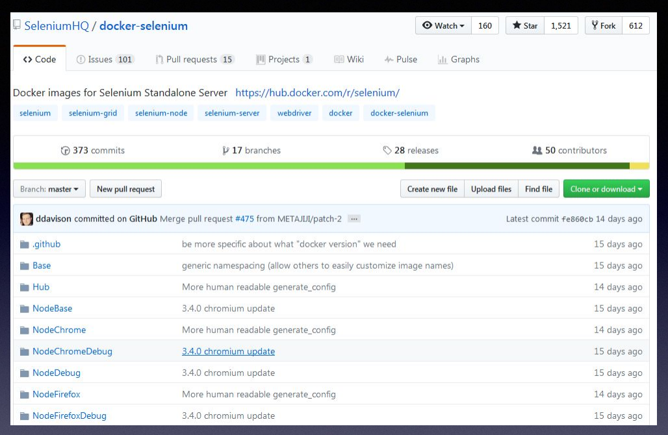This screenshot has width=668, height=435.
Task: Open the Issues tab
Action: [x=105, y=59]
